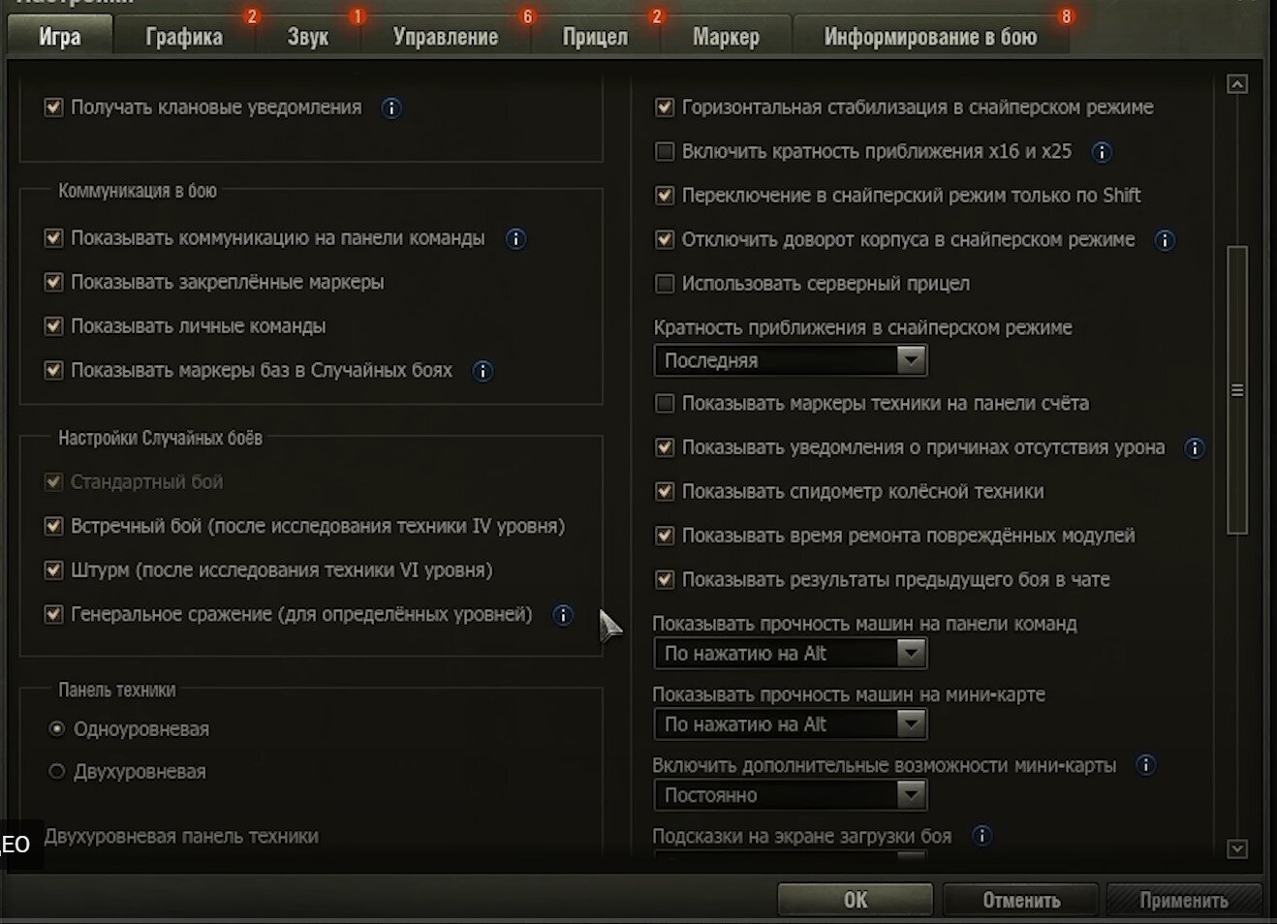1277x924 pixels.
Task: Open info icon for Генеральное сражение
Action: [x=563, y=615]
